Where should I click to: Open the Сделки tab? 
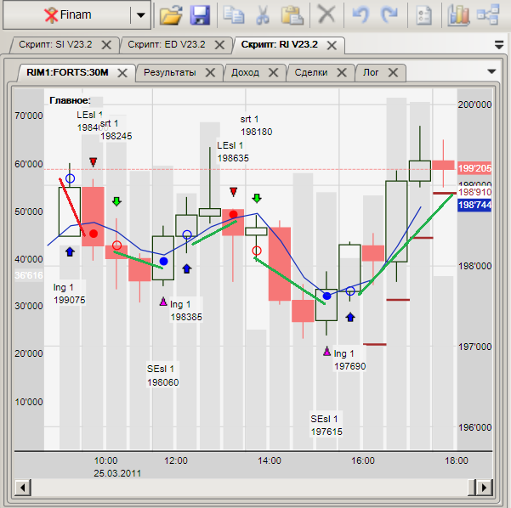pos(311,72)
